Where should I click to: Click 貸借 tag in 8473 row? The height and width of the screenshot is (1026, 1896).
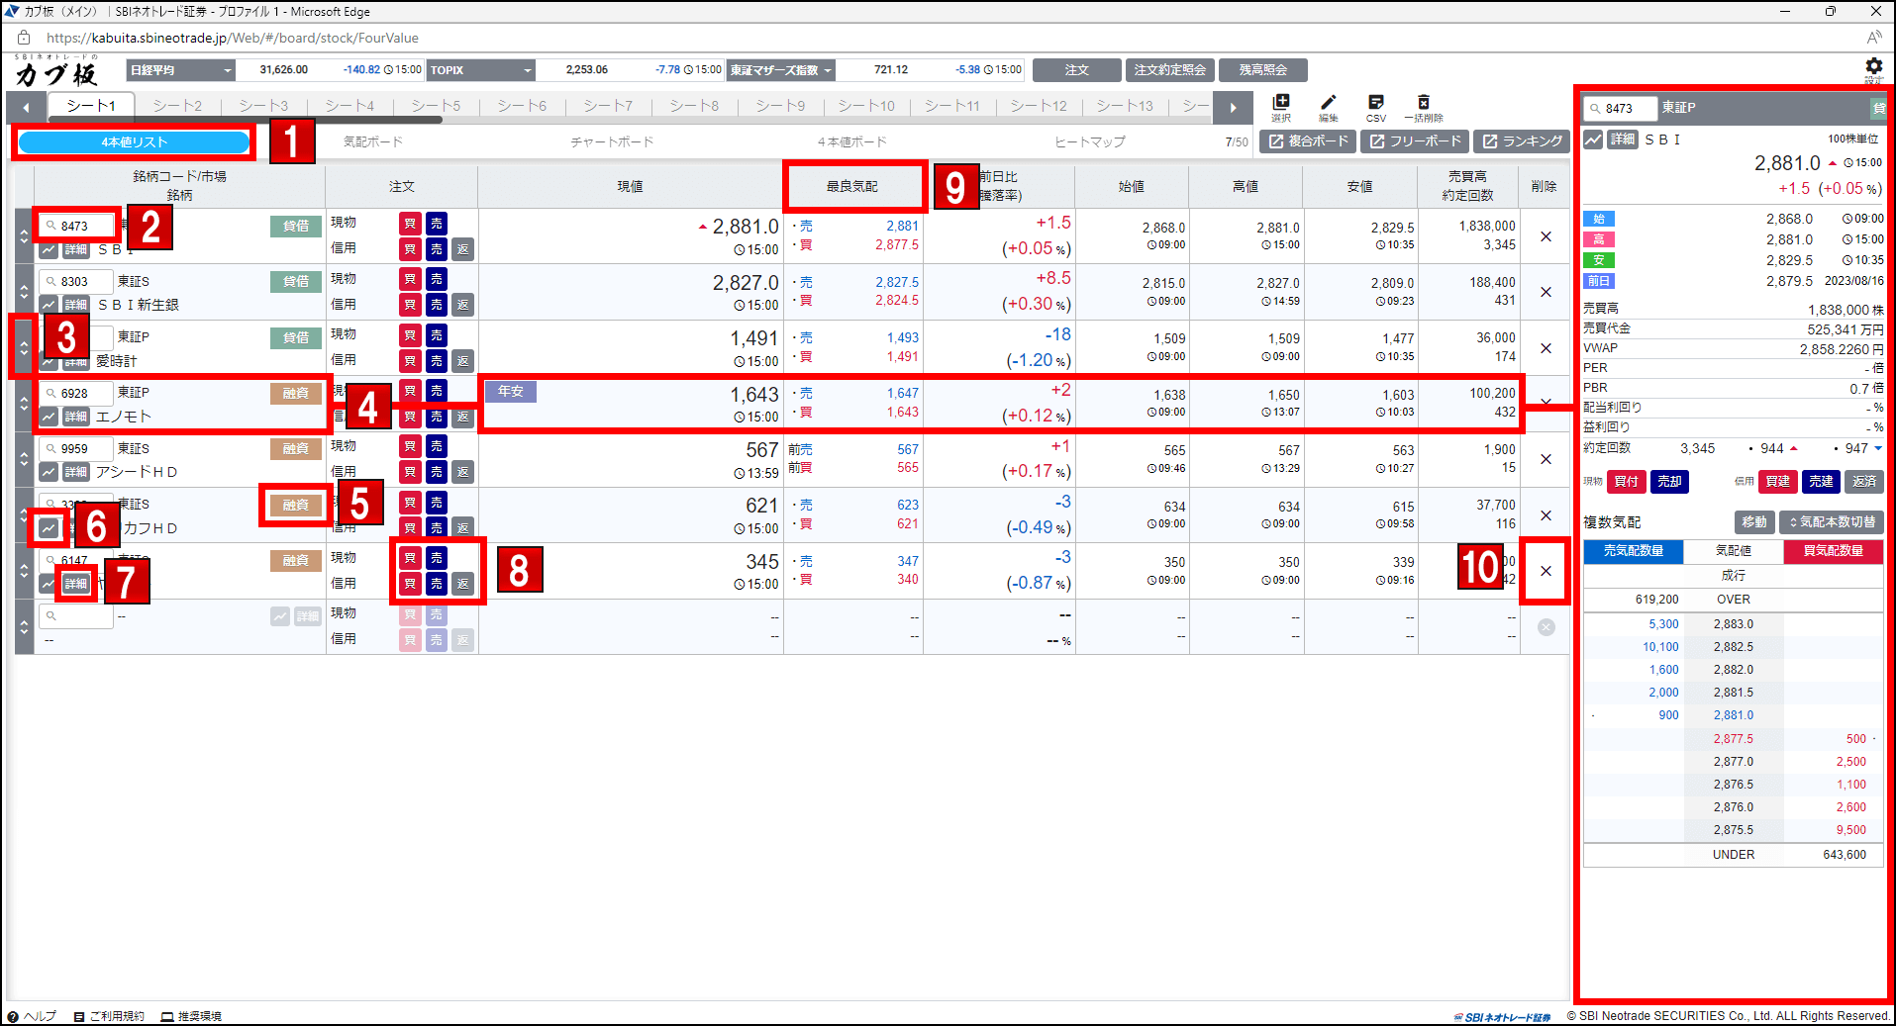click(x=296, y=226)
